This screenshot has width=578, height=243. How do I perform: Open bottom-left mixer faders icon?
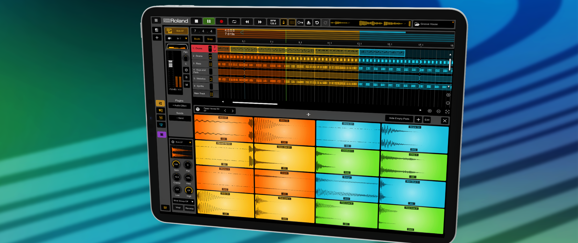tap(165, 208)
